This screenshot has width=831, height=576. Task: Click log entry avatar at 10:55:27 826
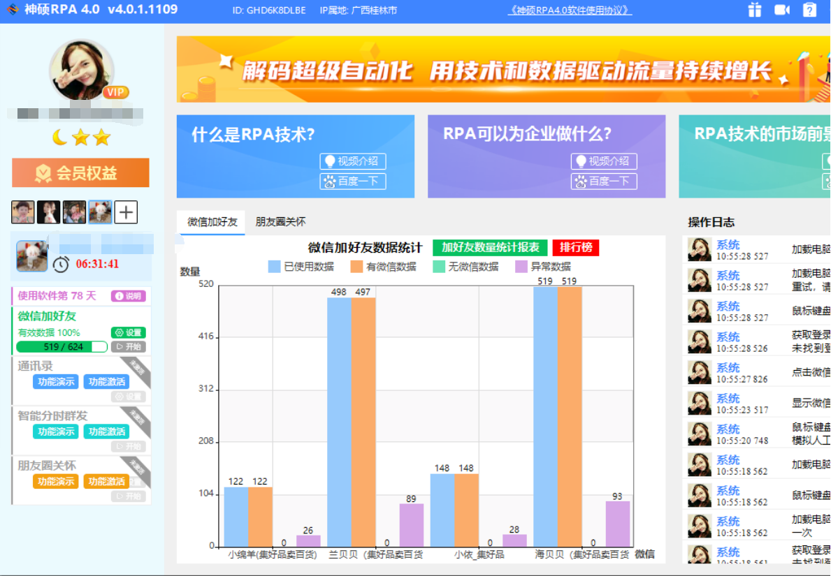coord(700,372)
